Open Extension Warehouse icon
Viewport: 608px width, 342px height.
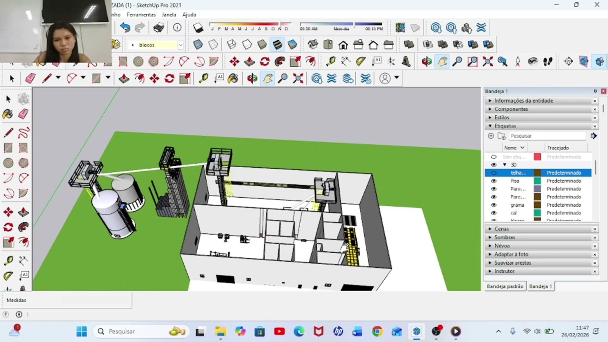482,28
